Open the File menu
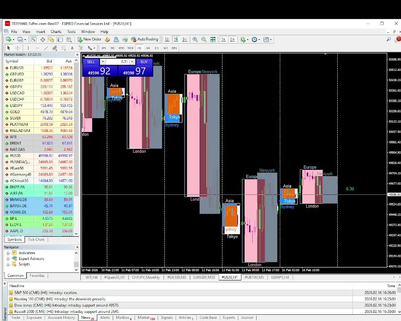The image size is (401, 321). [14, 32]
